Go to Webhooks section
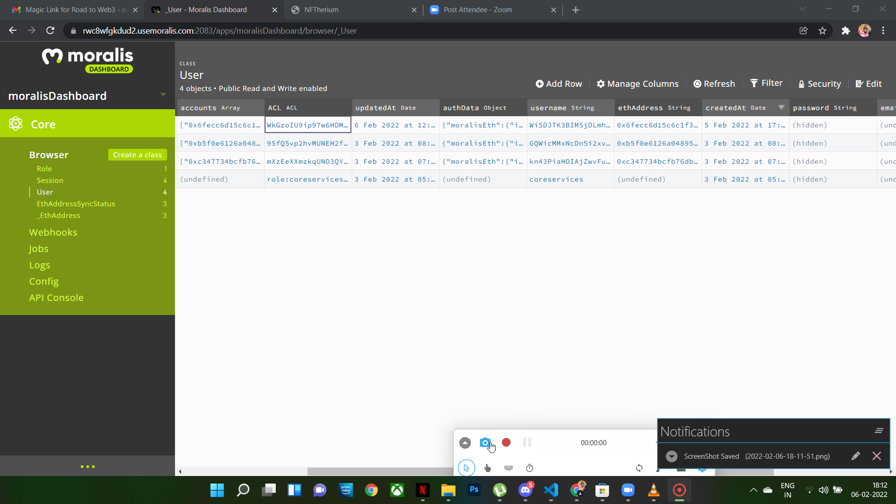The height and width of the screenshot is (504, 896). pyautogui.click(x=53, y=232)
